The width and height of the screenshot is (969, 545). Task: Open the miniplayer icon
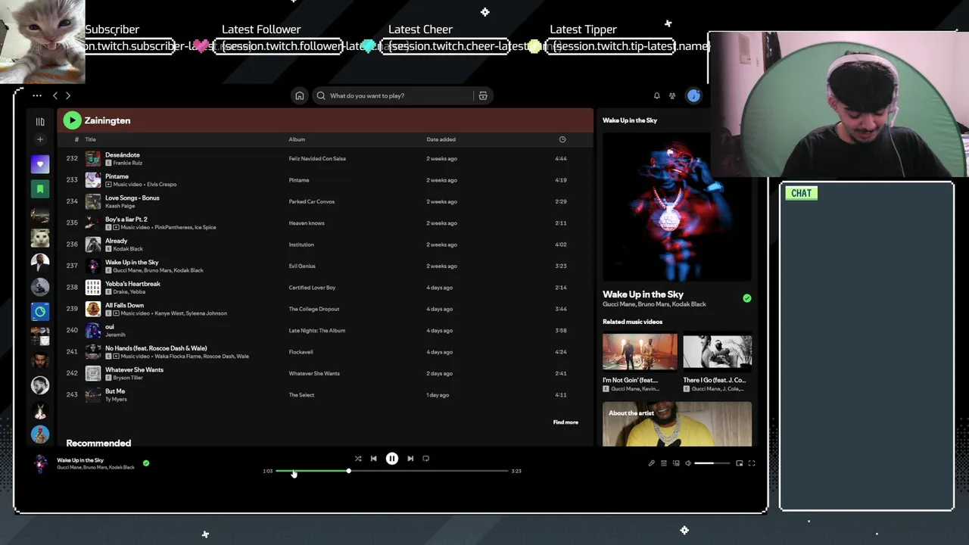pyautogui.click(x=740, y=463)
